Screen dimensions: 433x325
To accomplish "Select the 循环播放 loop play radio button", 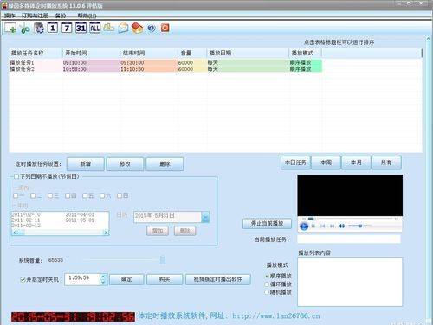I will 267,284.
